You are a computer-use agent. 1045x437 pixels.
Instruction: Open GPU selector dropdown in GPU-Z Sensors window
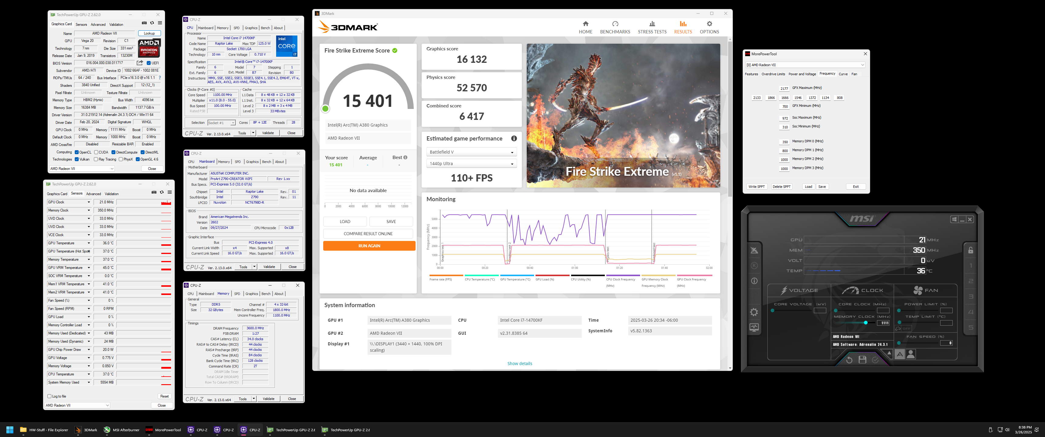(77, 405)
